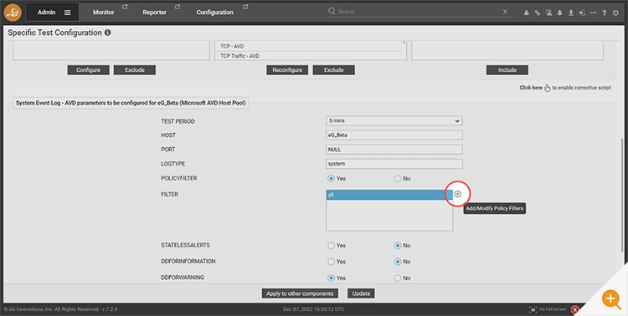Viewport: 628px width, 316px height.
Task: Select No for DDFORWARNING
Action: [397, 278]
